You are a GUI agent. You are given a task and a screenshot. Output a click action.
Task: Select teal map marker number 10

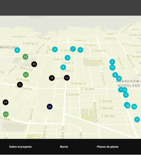(x=119, y=79)
